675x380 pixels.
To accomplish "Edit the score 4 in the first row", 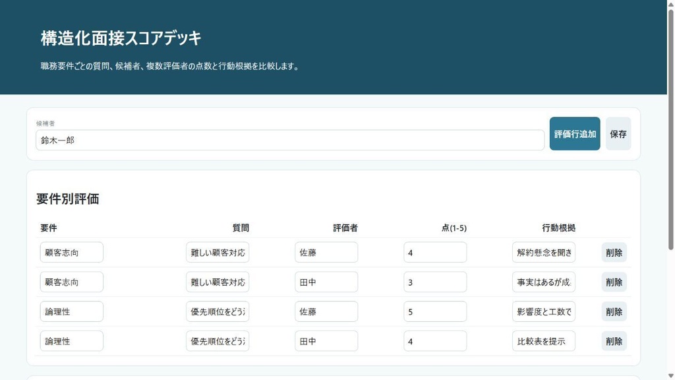I will click(435, 253).
